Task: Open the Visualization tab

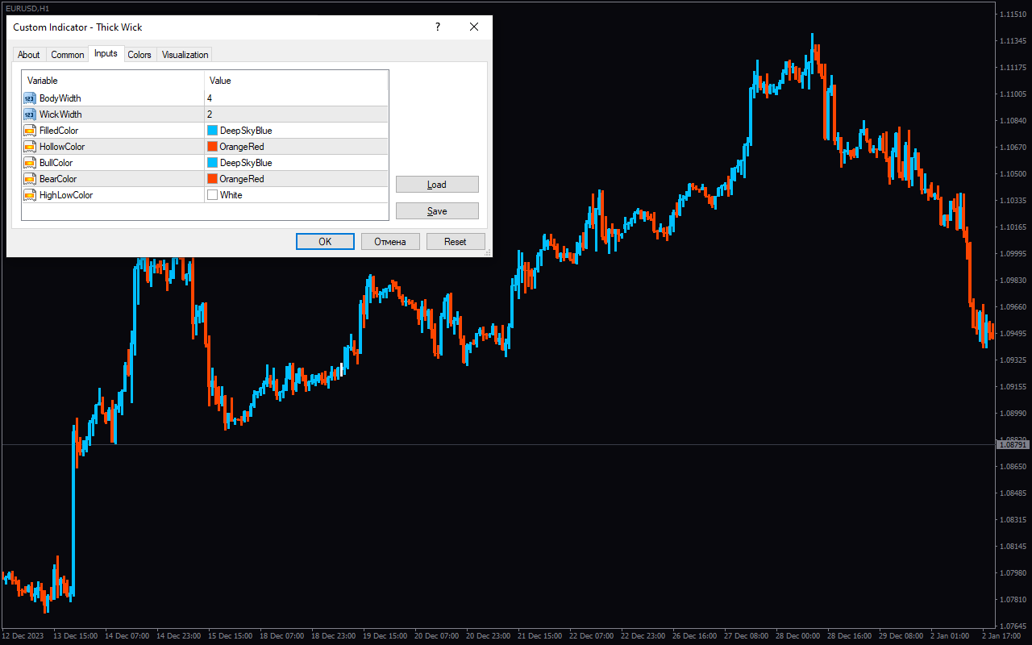Action: [185, 55]
